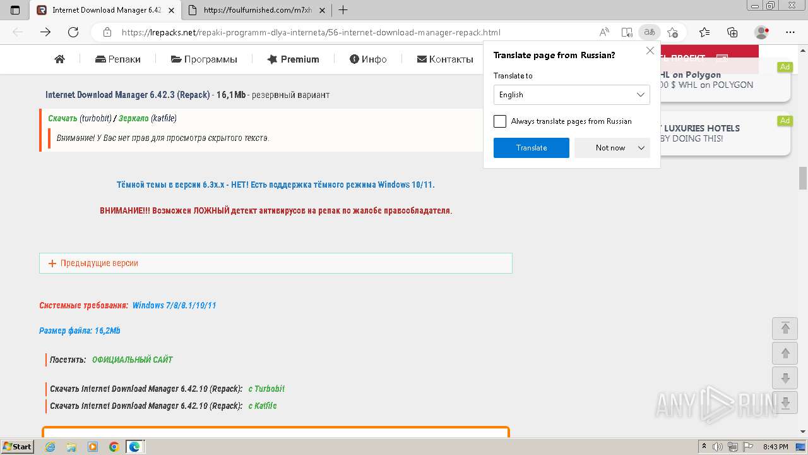Close the translate prompt
This screenshot has height=455, width=808.
[650, 51]
